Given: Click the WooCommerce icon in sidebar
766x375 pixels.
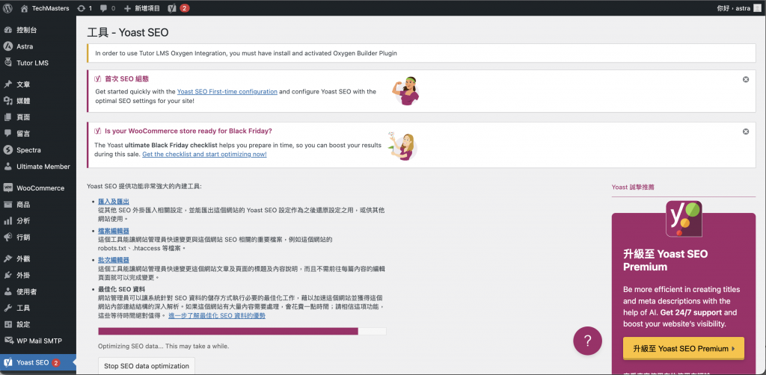Looking at the screenshot, I should coord(7,187).
